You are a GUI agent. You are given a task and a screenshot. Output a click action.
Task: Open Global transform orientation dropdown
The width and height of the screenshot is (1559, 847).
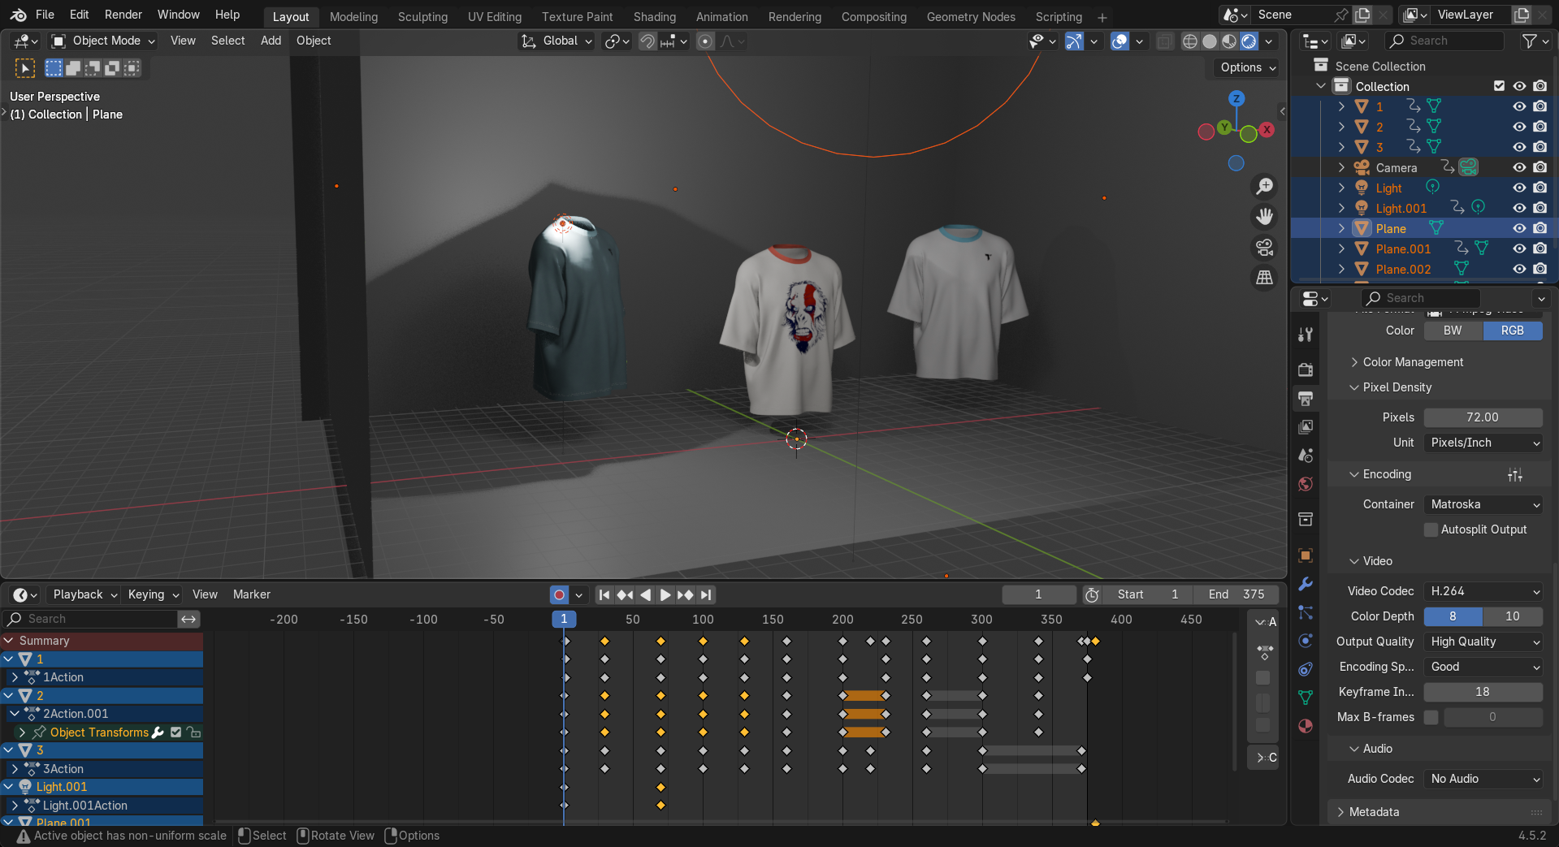click(x=556, y=41)
